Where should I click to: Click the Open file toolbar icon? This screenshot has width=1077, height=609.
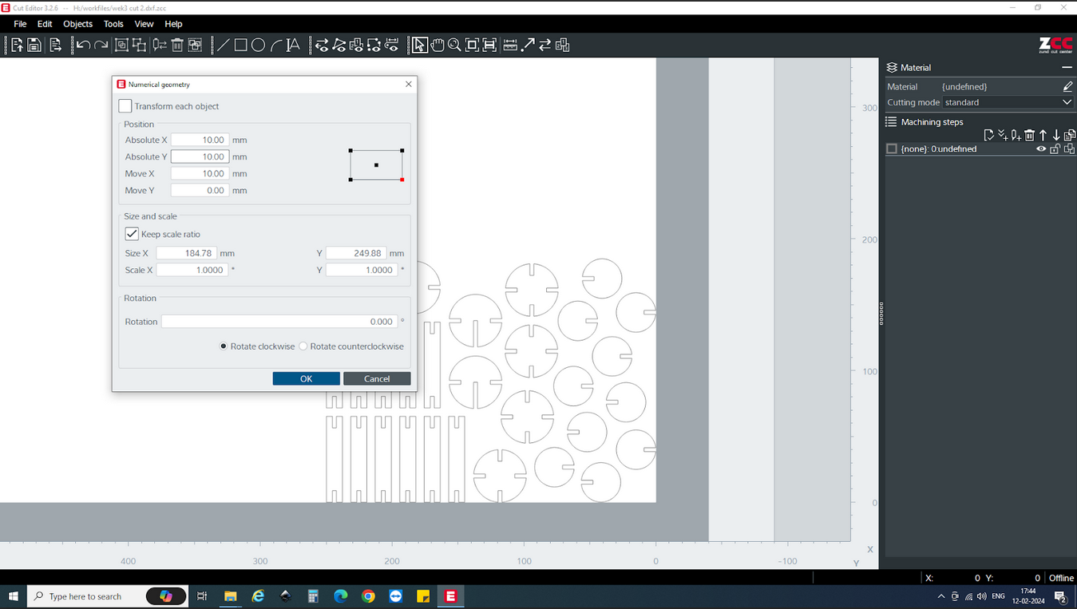coord(17,45)
